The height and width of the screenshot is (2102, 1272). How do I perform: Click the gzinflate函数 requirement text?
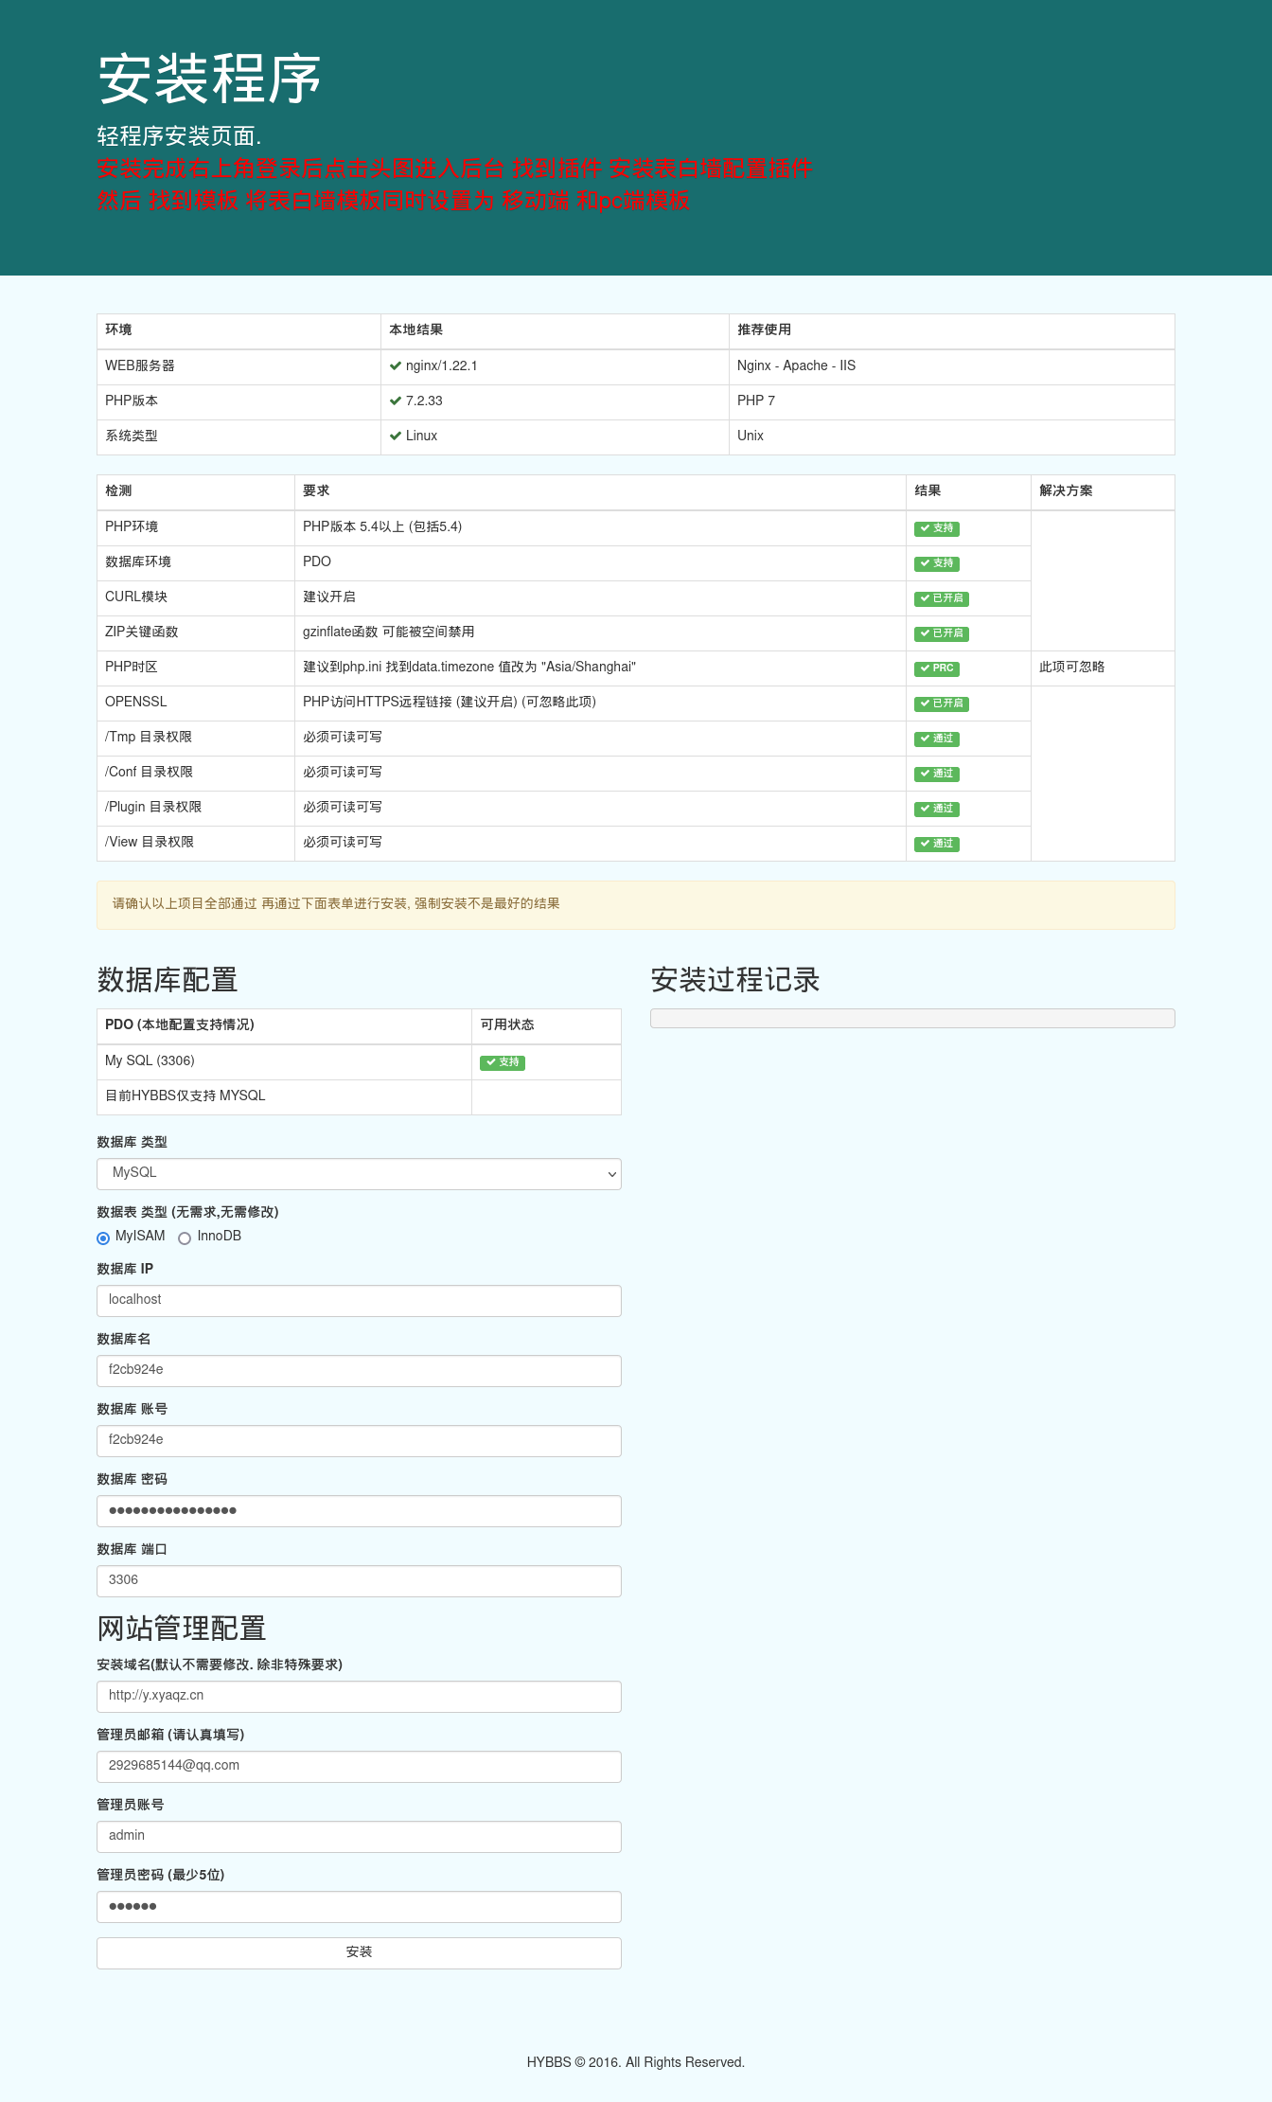click(x=389, y=632)
